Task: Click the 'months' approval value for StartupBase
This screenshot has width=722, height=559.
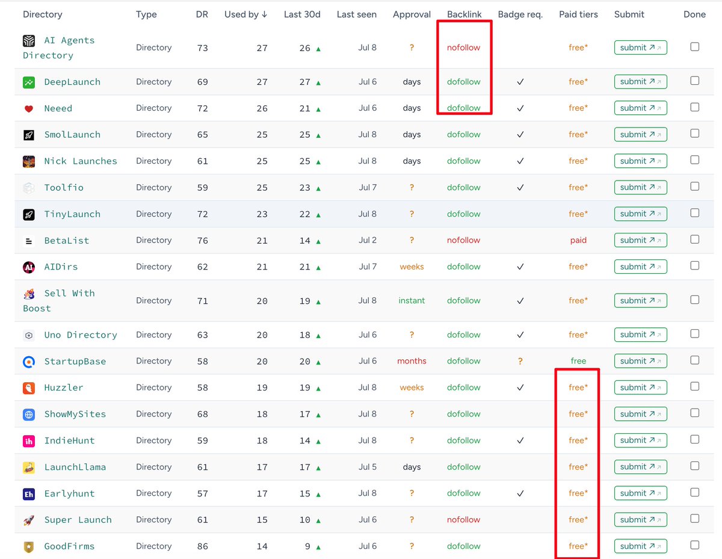Action: [x=412, y=361]
